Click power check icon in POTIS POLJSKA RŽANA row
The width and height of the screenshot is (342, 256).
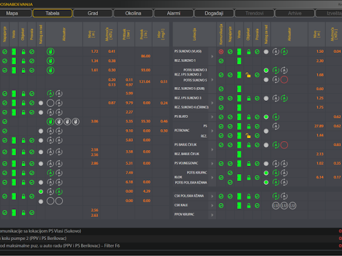coord(230,183)
